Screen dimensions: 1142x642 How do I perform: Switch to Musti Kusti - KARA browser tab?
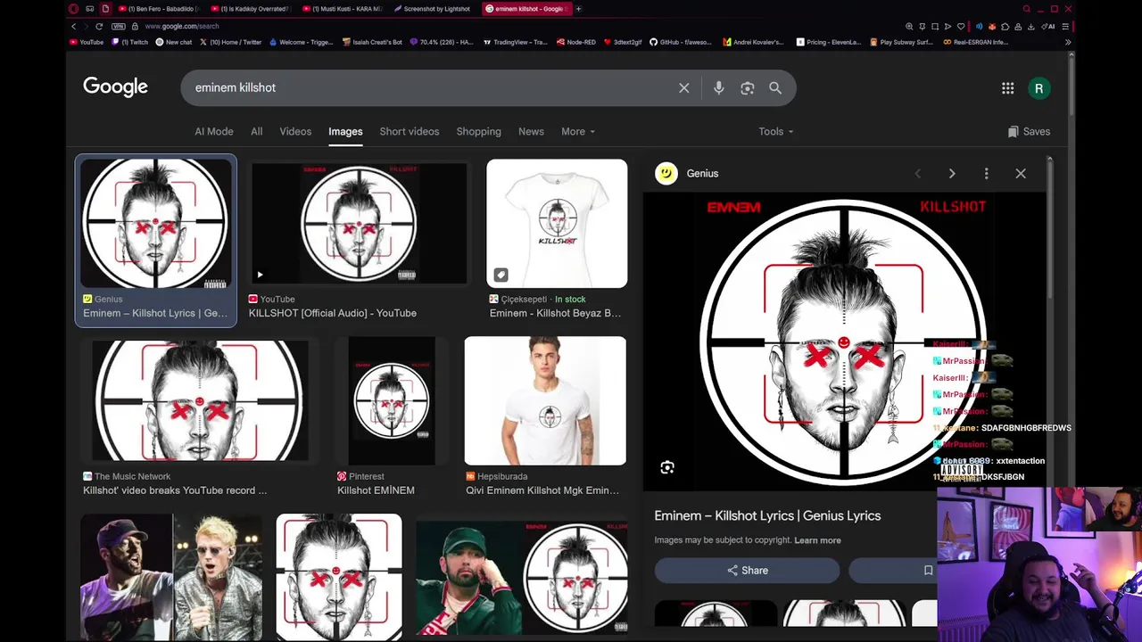click(343, 9)
